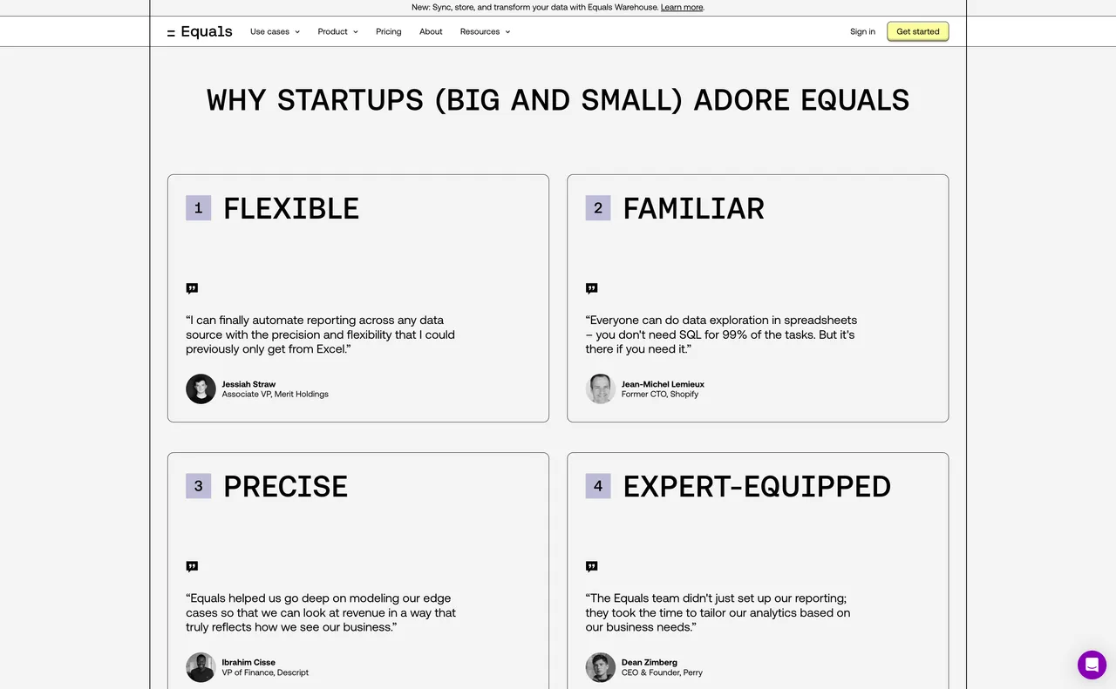The width and height of the screenshot is (1116, 689).
Task: Expand the Use cases dropdown menu
Action: pyautogui.click(x=275, y=32)
